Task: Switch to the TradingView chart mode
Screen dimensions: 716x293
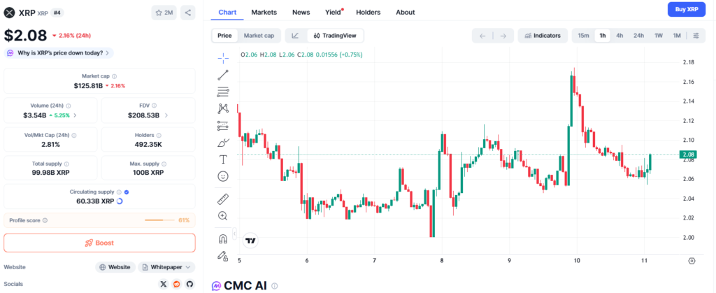Action: (334, 35)
